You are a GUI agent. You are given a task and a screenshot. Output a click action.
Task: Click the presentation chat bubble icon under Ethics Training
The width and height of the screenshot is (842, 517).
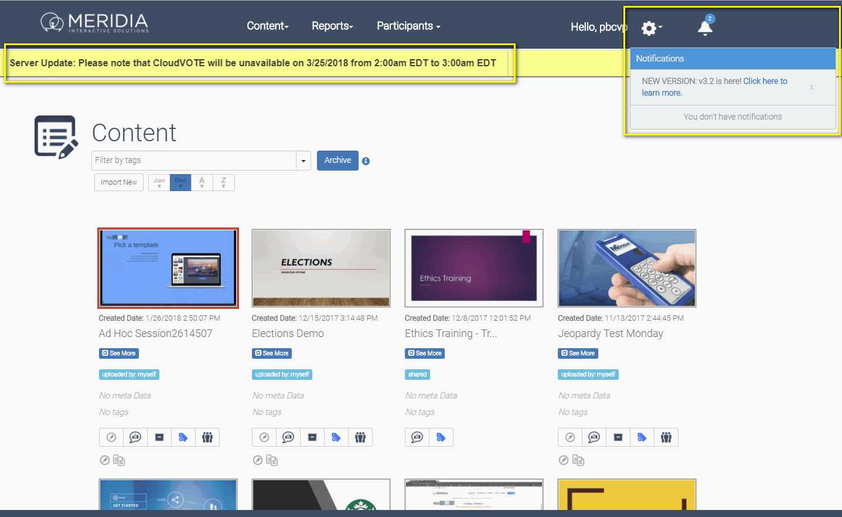[417, 437]
